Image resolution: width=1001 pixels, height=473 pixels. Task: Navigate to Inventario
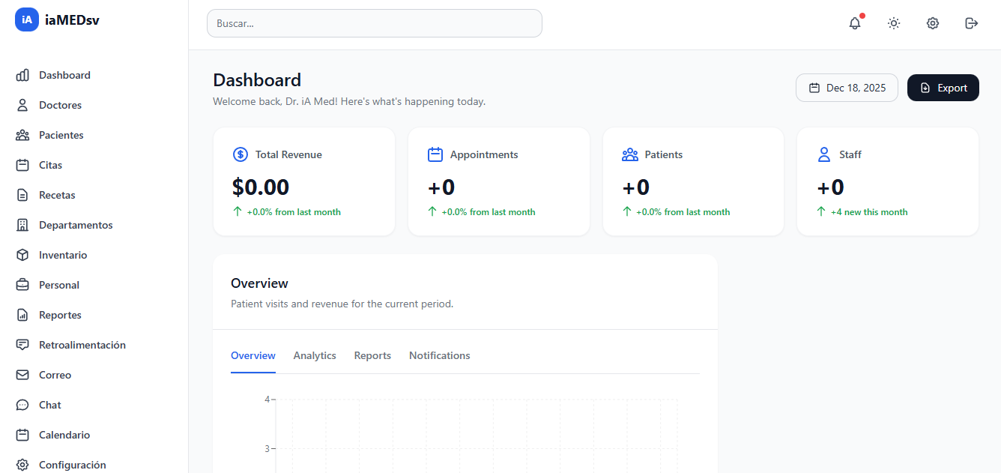click(x=63, y=254)
